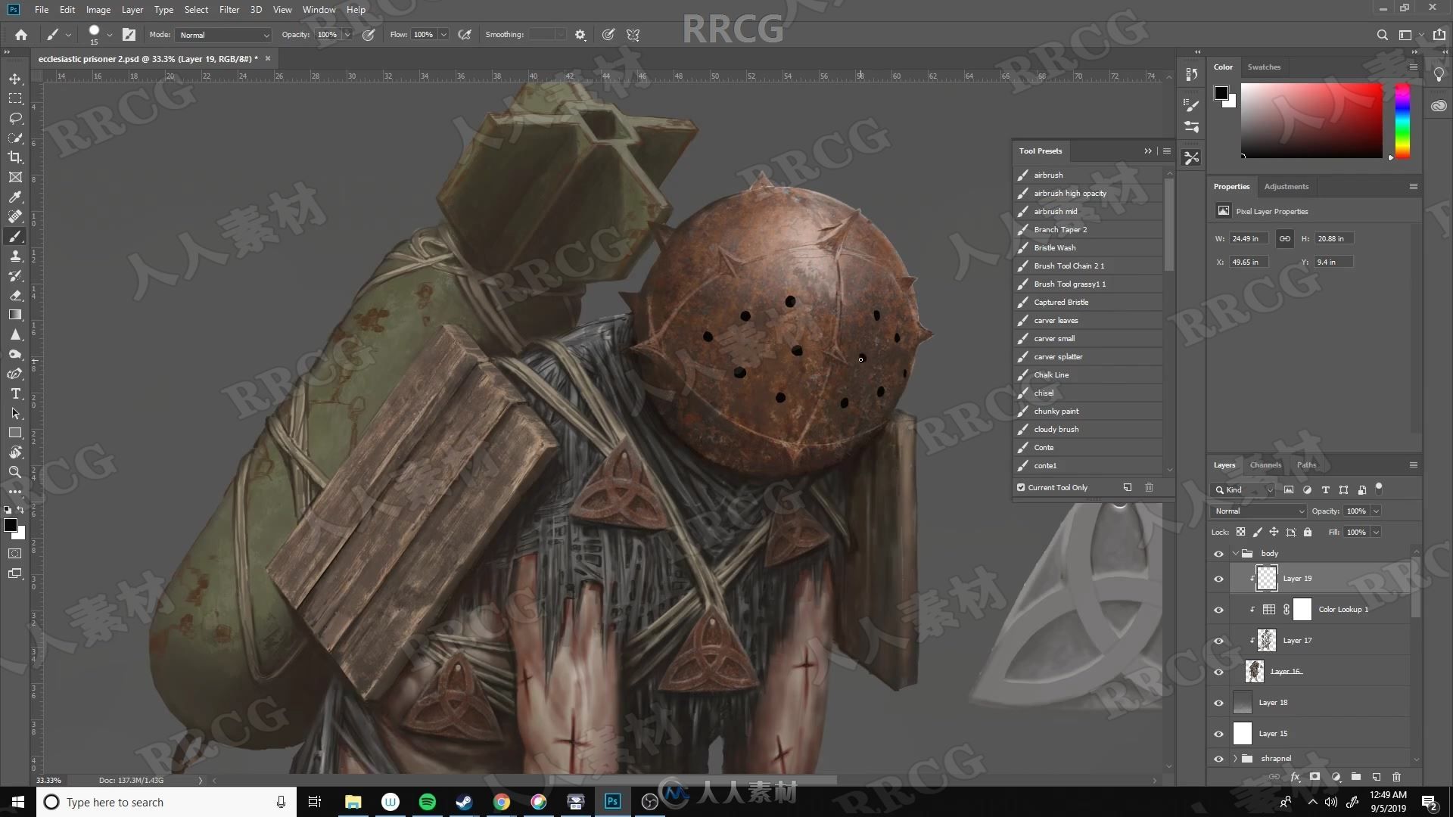Viewport: 1453px width, 817px height.
Task: Open the Filter menu
Action: [229, 10]
